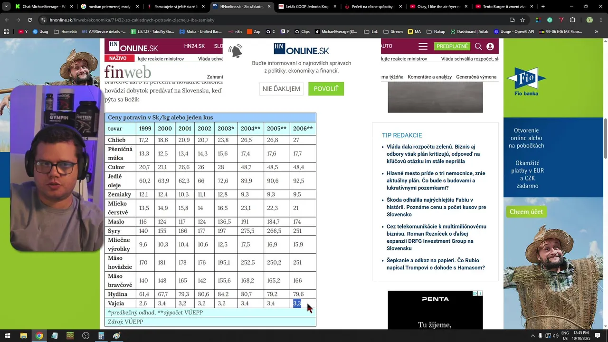Open the Windows Start menu
This screenshot has height=342, width=608.
tap(8, 336)
